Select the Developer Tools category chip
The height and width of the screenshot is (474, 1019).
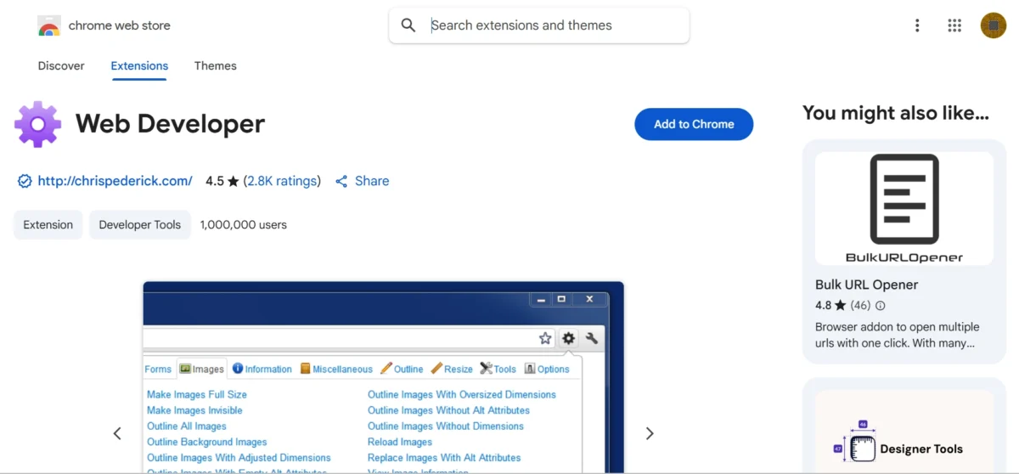140,225
